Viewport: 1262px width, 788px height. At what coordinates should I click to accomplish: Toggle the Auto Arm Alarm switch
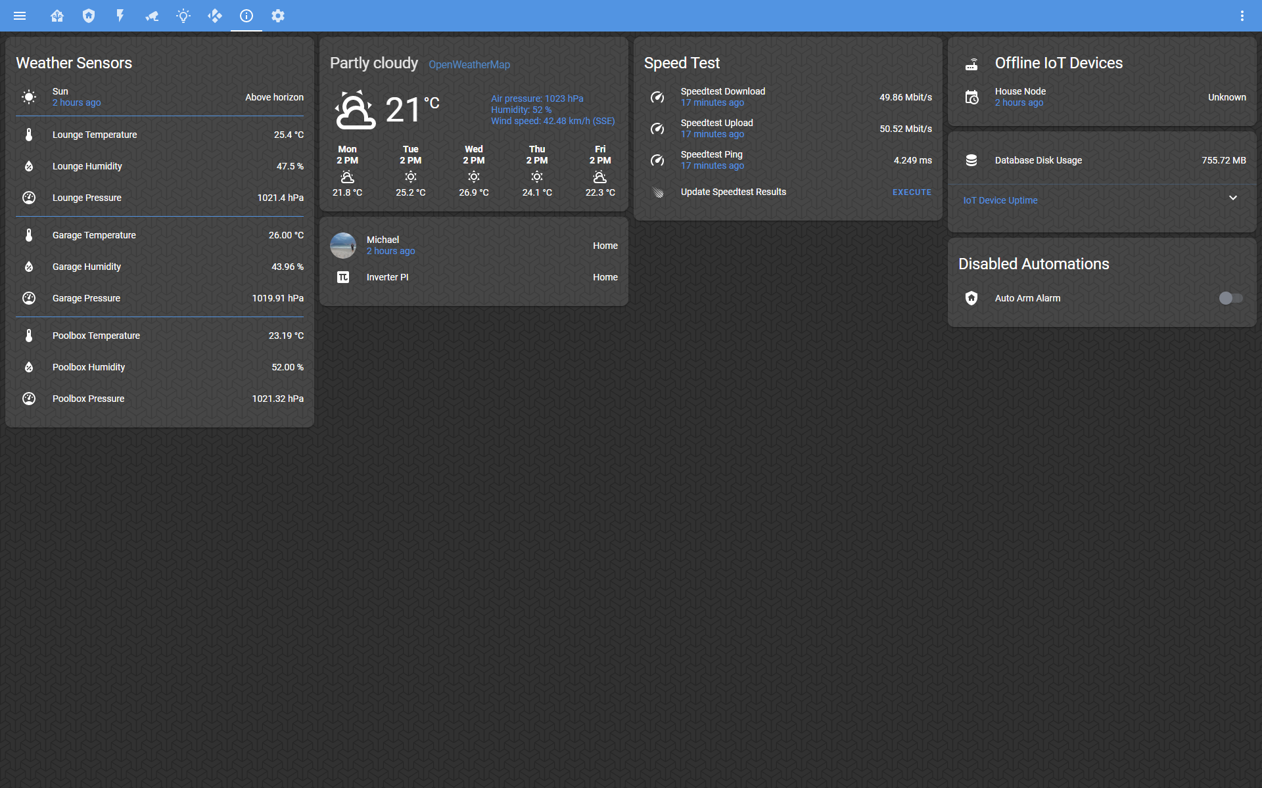[1230, 298]
